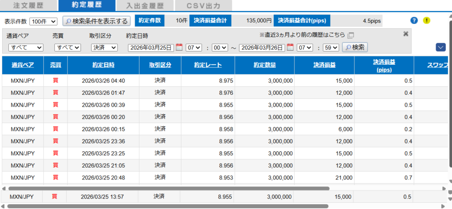Screen dimensions: 452x209
Task: Open the 取引区分 決済 dropdown
Action: coord(104,48)
